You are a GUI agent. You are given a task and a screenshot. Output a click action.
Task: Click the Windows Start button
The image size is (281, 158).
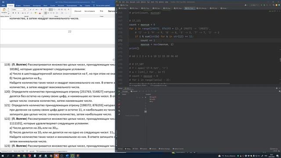point(3,156)
